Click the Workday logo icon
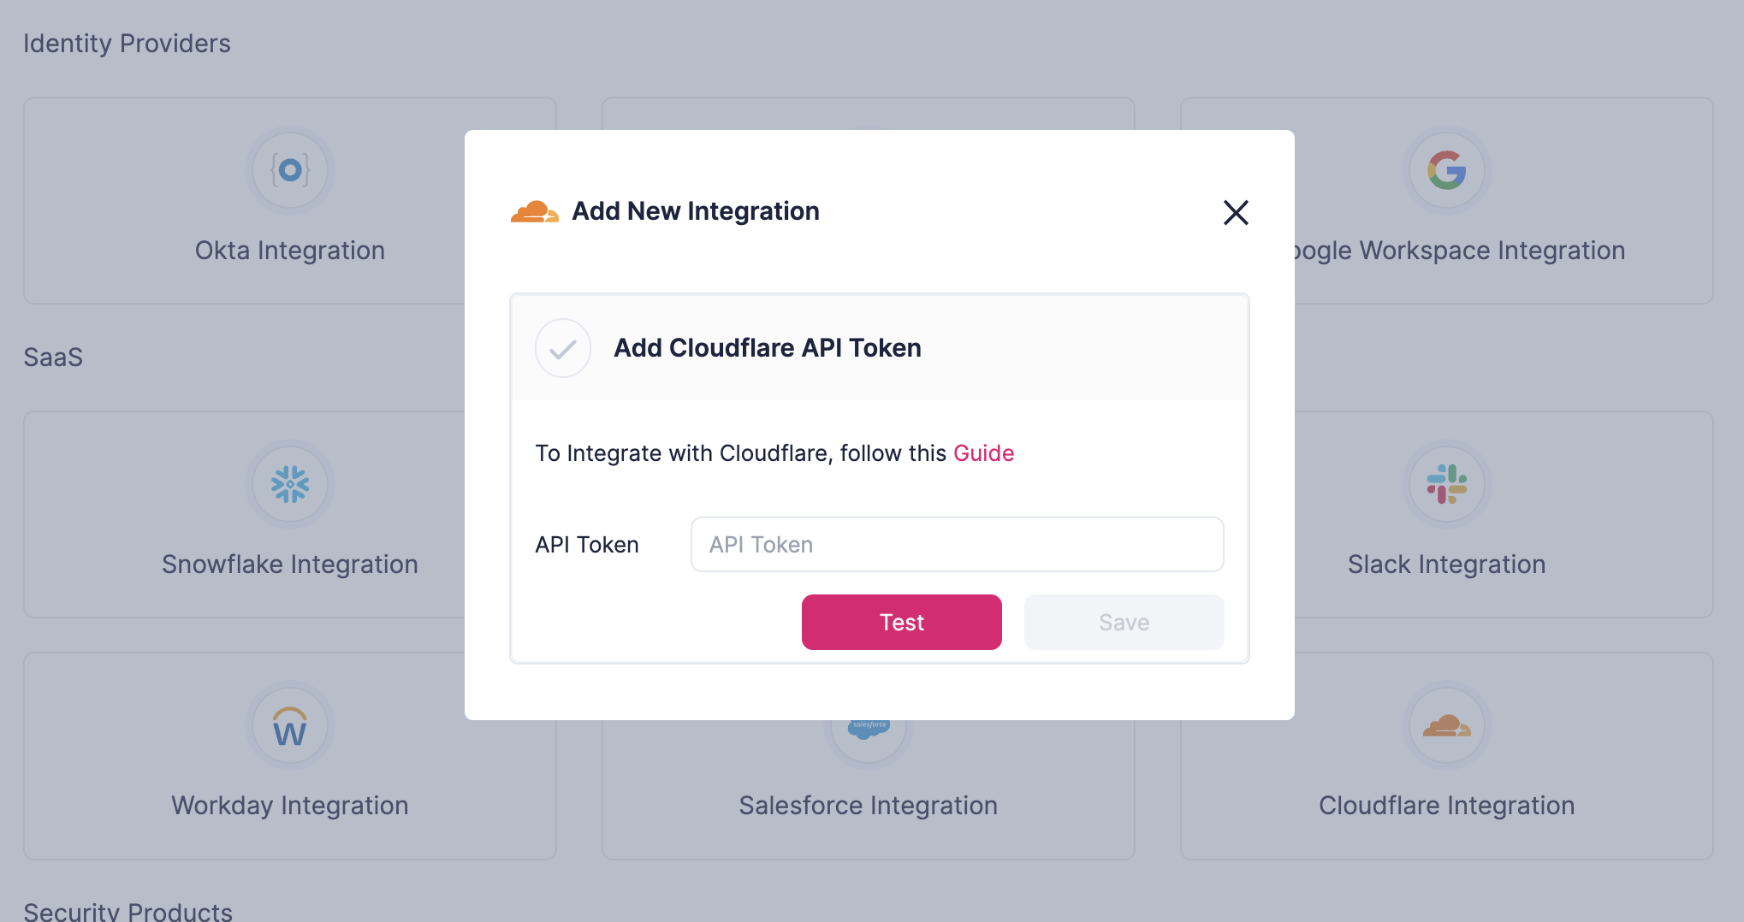Viewport: 1744px width, 922px height. click(x=290, y=727)
